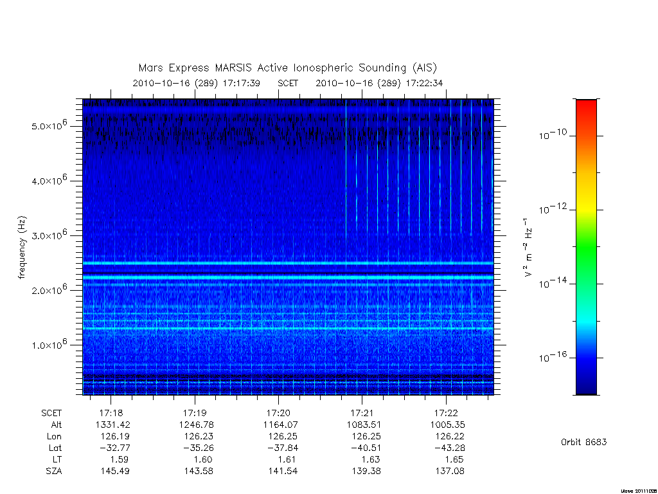The width and height of the screenshot is (658, 494).
Task: Pick the green region of the color bar
Action: pyautogui.click(x=586, y=248)
